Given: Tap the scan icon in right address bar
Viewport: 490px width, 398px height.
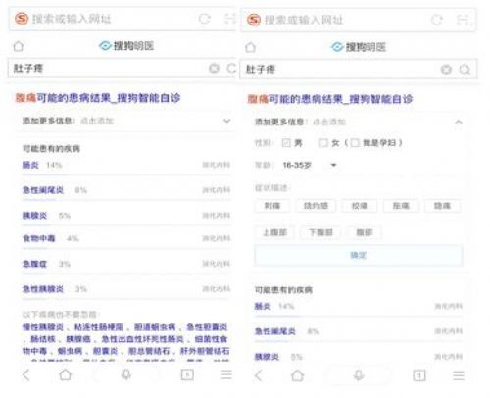Looking at the screenshot, I should click(x=464, y=20).
